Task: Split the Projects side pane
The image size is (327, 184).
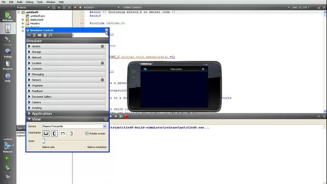Action: tap(64, 7)
